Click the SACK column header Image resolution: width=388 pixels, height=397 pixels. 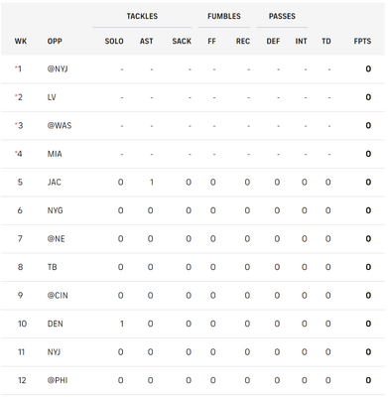(182, 42)
